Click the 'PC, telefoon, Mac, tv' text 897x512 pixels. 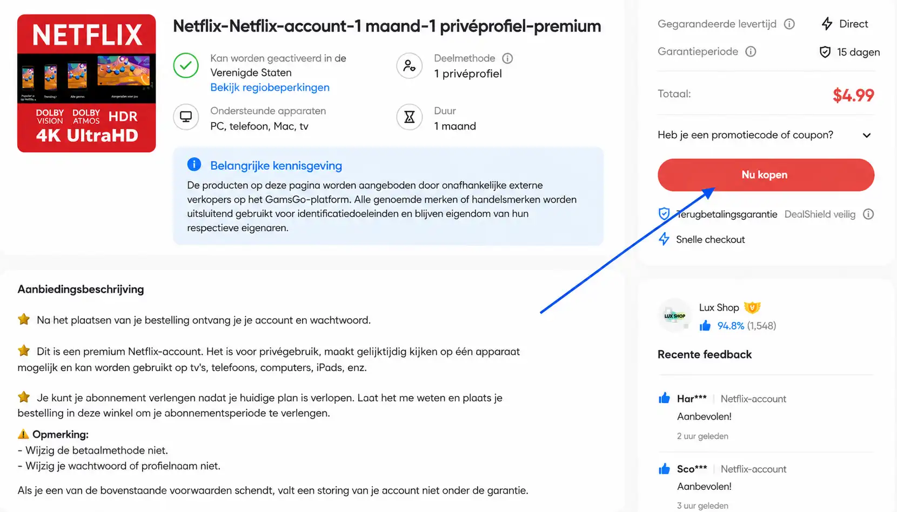[259, 126]
